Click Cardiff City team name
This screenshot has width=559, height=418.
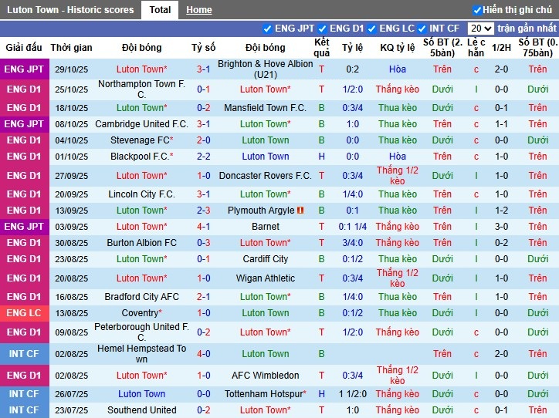pos(266,259)
